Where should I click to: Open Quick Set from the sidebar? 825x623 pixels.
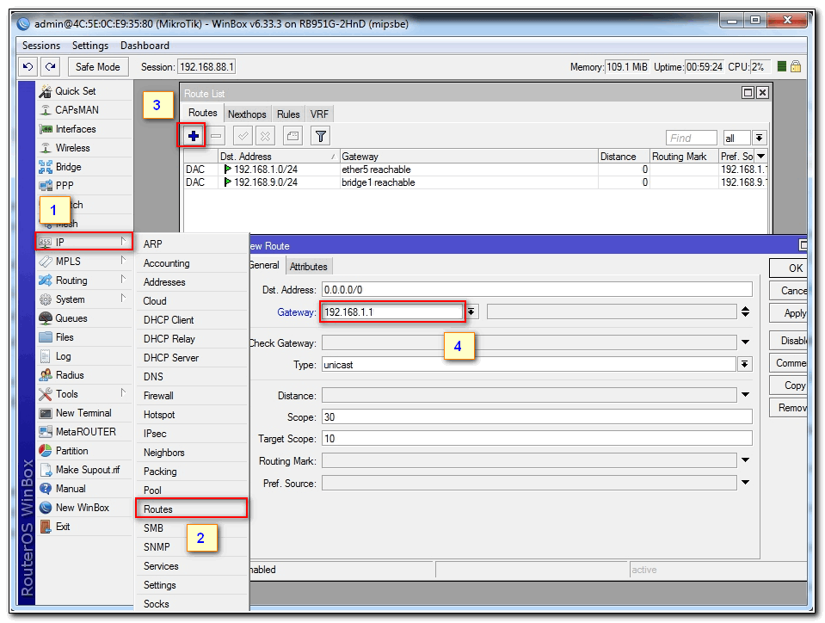click(76, 91)
